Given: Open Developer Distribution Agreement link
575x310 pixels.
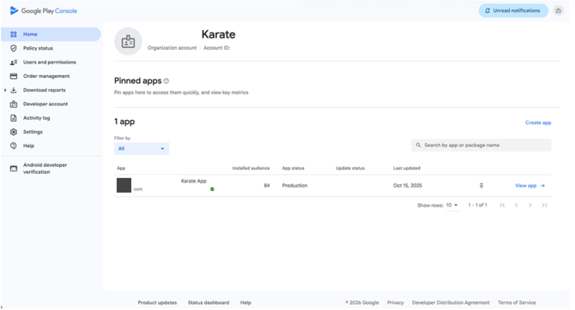Looking at the screenshot, I should (x=451, y=302).
